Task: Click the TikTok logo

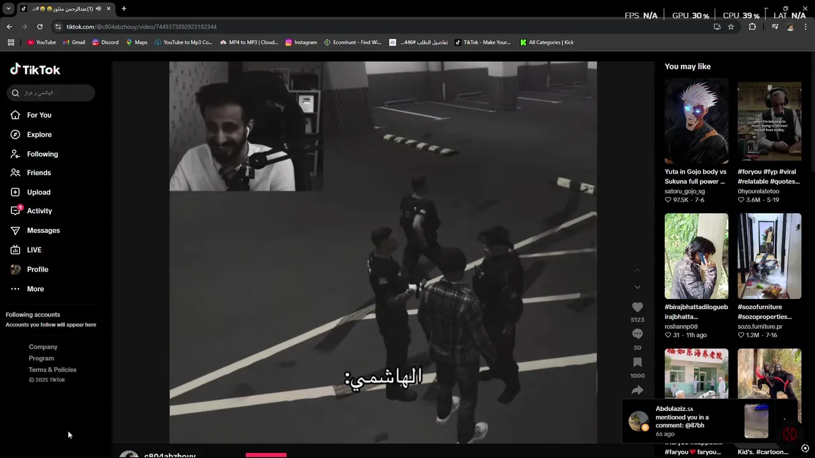Action: tap(35, 69)
